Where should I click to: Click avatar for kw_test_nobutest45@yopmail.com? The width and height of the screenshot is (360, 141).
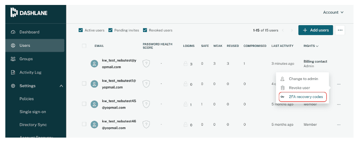click(x=94, y=104)
